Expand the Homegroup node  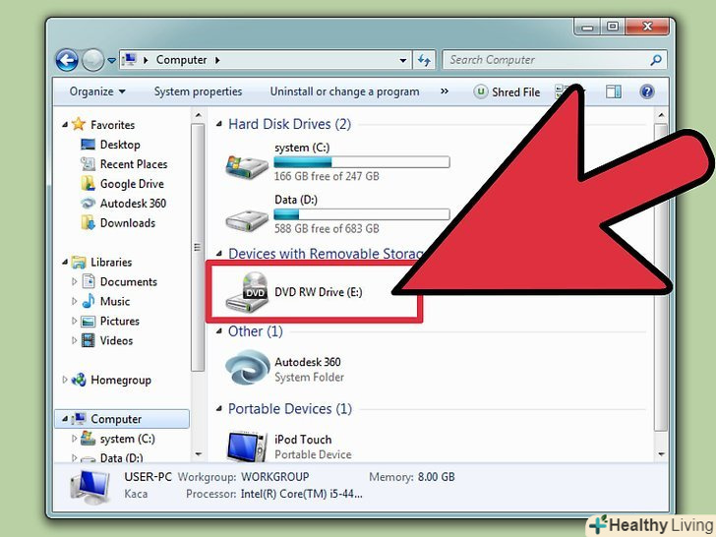(x=65, y=380)
